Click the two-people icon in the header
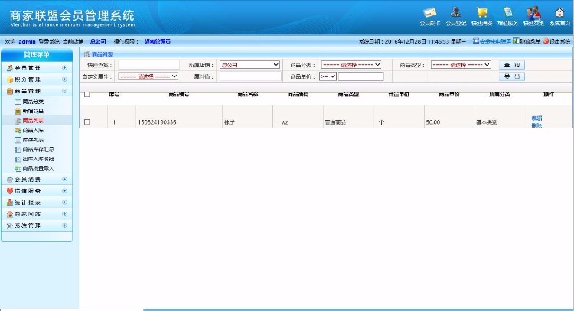This screenshot has height=311, width=574. coord(533,12)
